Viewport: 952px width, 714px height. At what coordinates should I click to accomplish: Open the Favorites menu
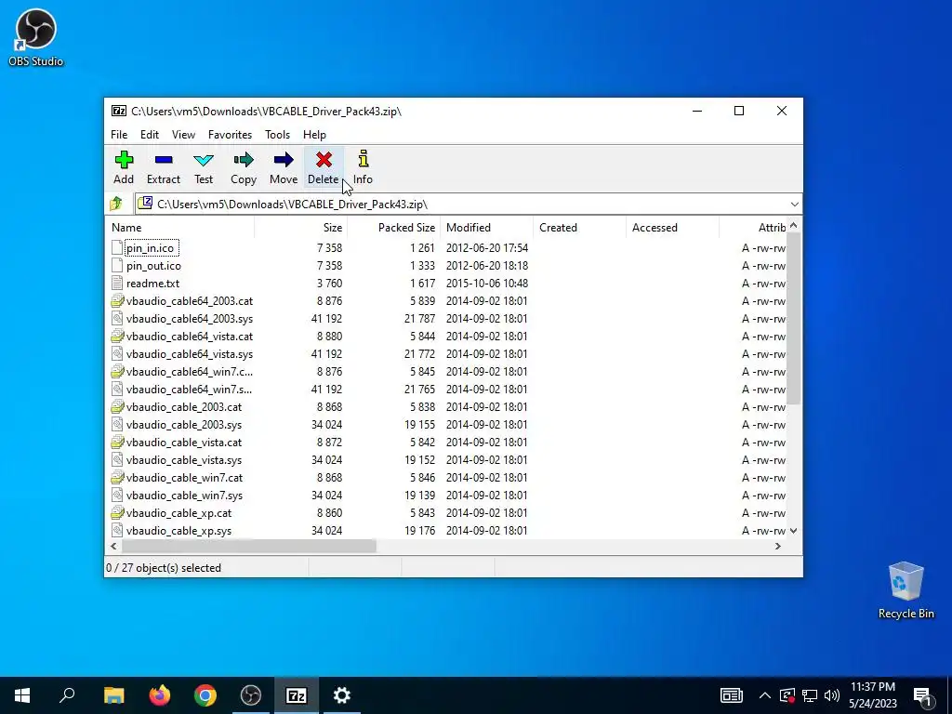(x=230, y=135)
